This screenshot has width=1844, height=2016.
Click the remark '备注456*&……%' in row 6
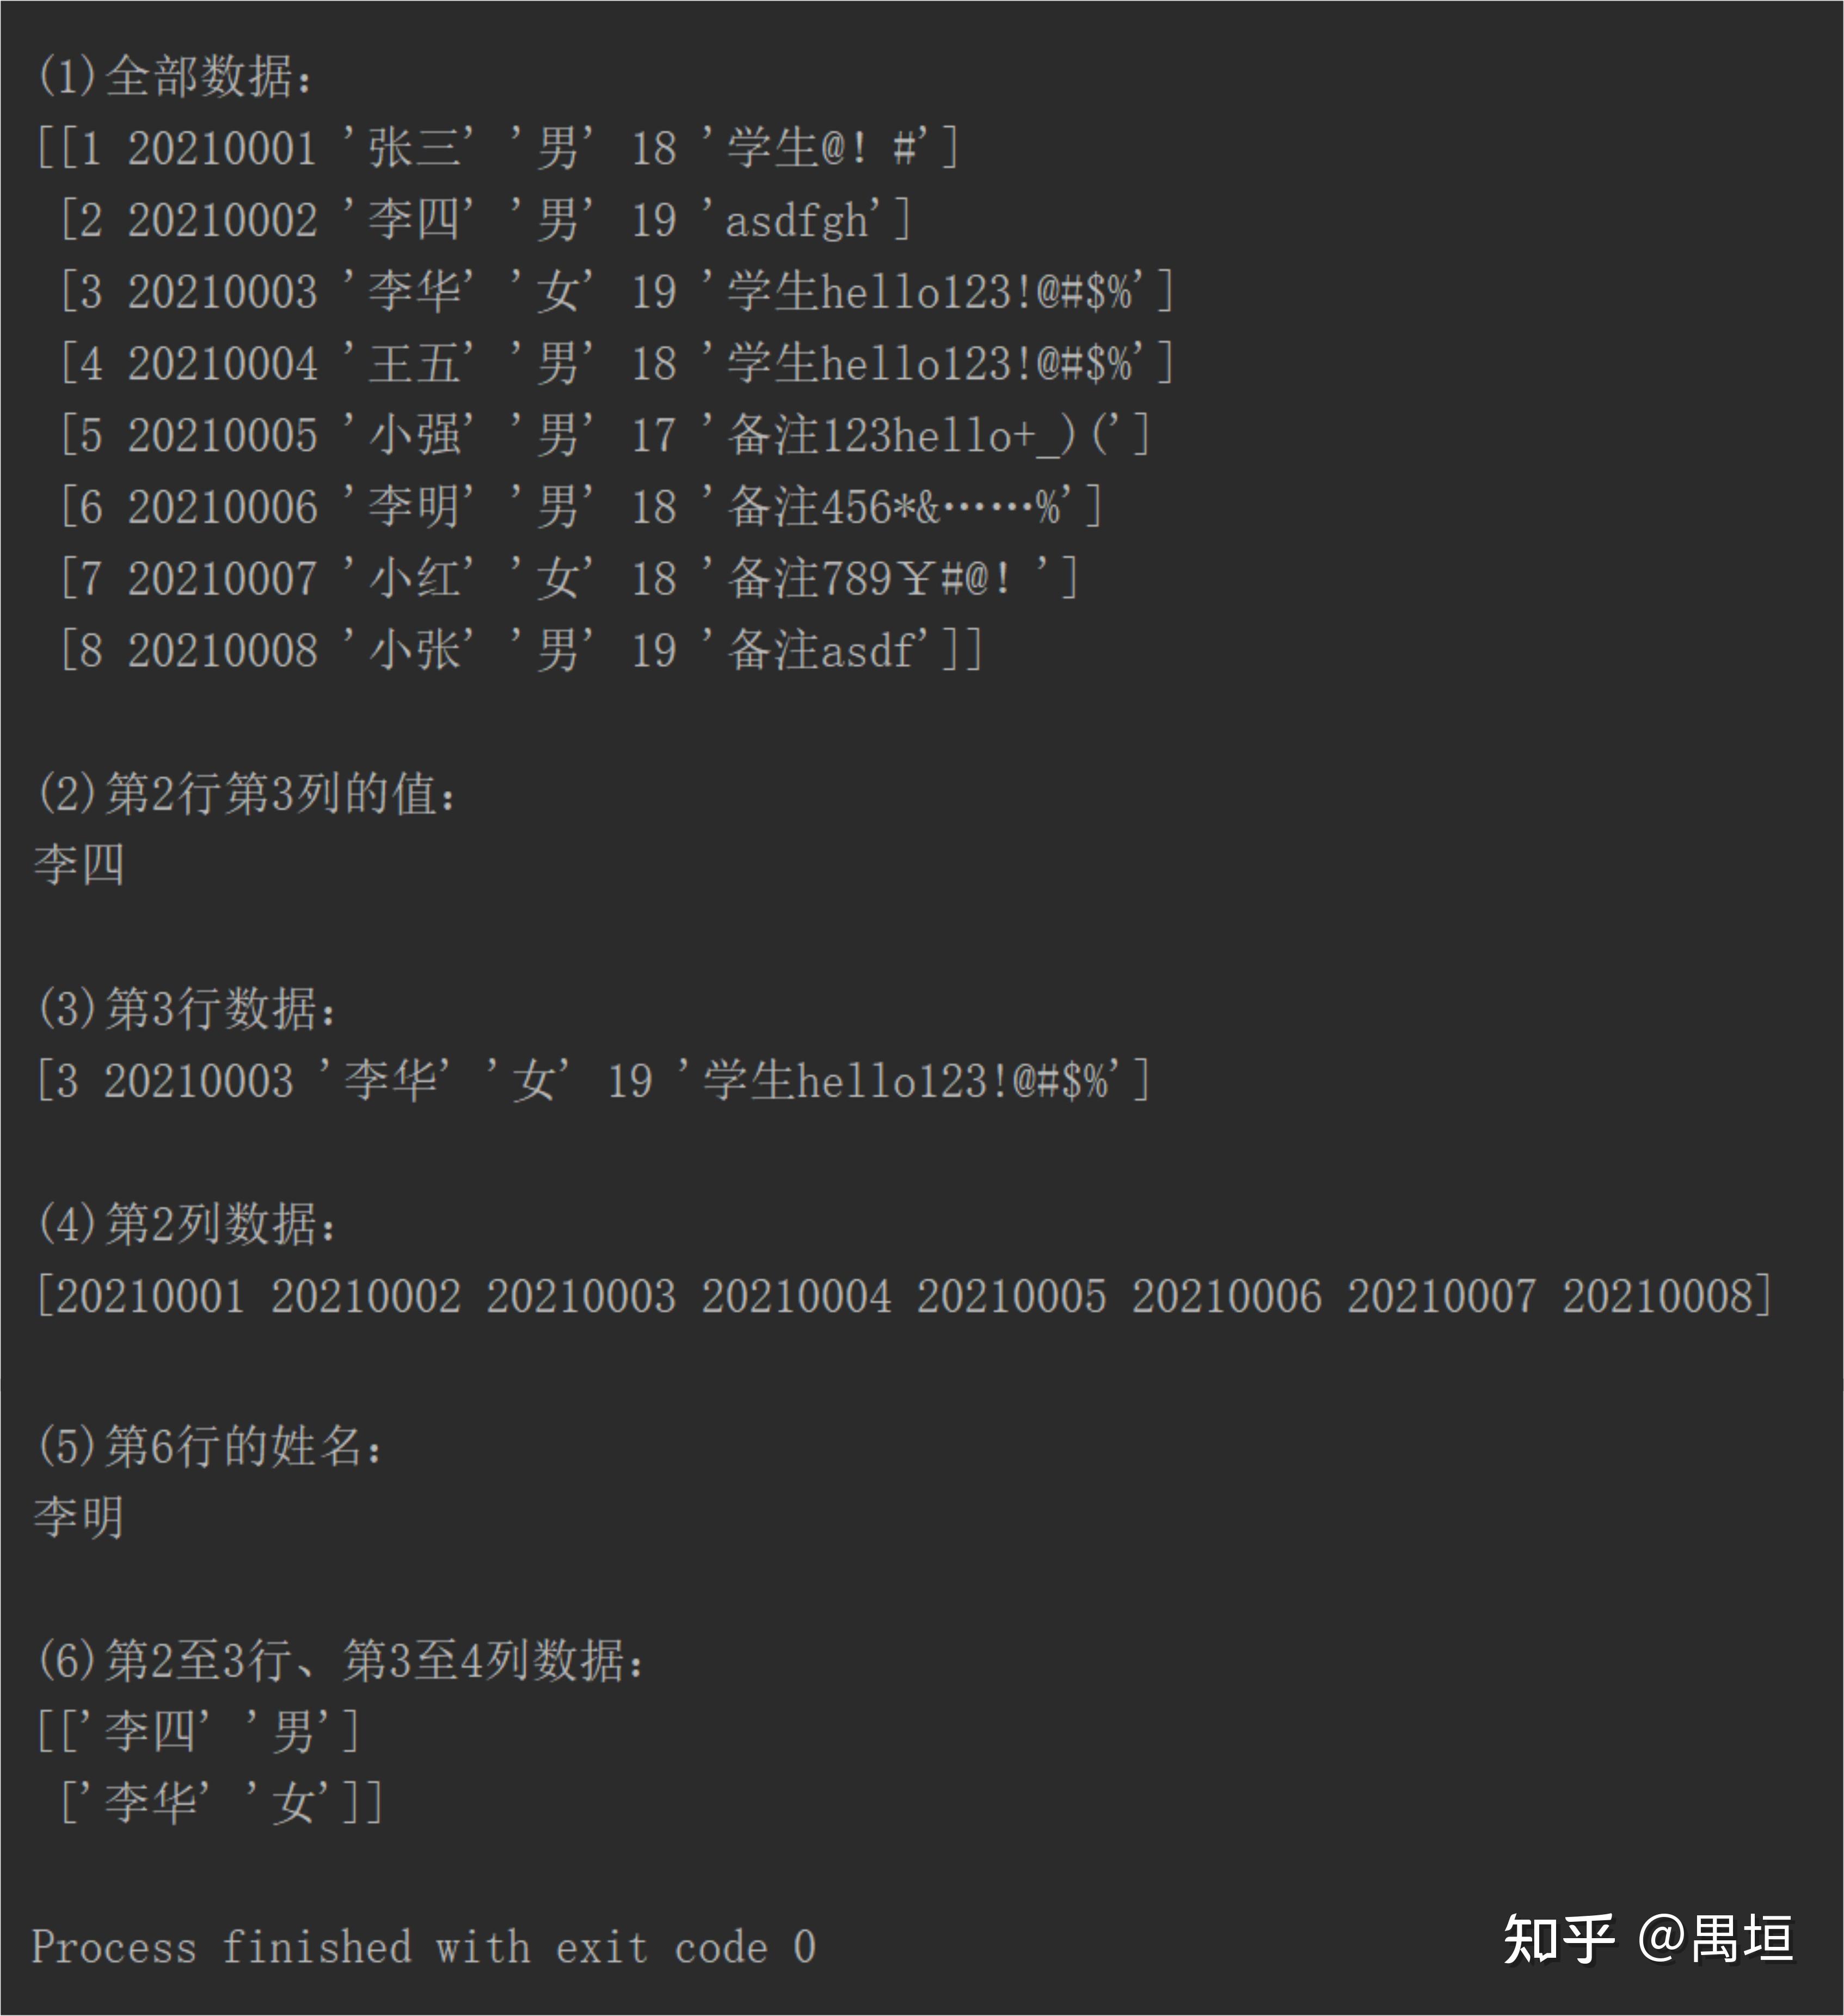tap(893, 508)
